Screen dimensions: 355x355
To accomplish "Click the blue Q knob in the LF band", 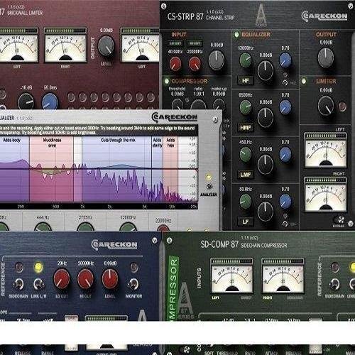I will (x=285, y=201).
